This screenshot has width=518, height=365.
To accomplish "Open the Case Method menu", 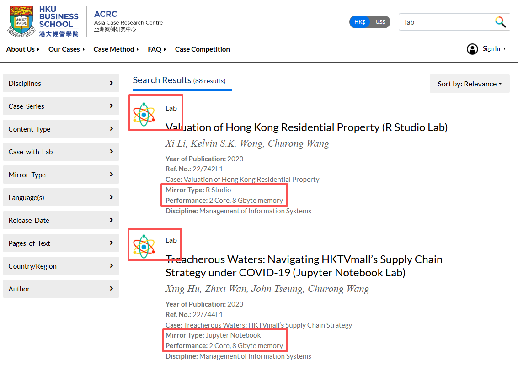I will (116, 49).
